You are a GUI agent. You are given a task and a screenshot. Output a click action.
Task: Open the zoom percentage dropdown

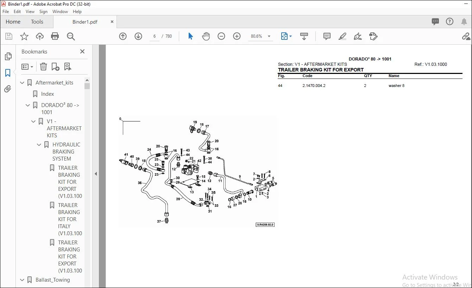click(269, 36)
